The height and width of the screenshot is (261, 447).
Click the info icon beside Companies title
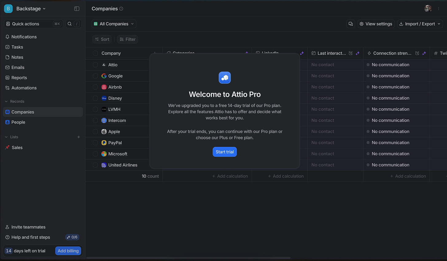(121, 9)
